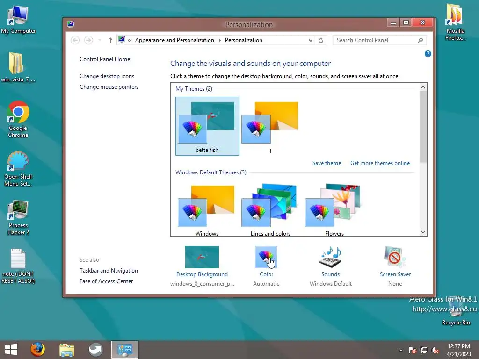Select the My Computer desktop icon

18,19
